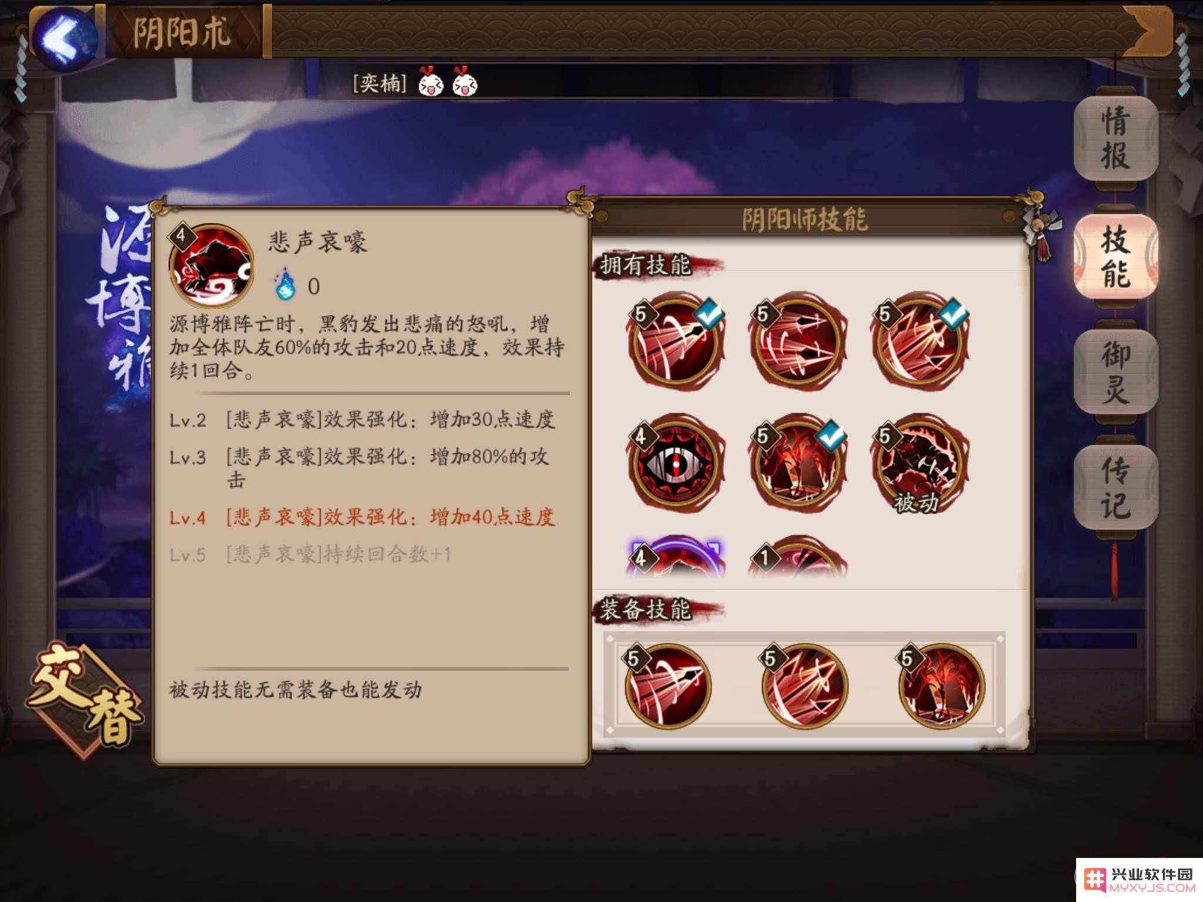The width and height of the screenshot is (1203, 902).
Task: Open the 传记 lantern tab
Action: 1115,487
